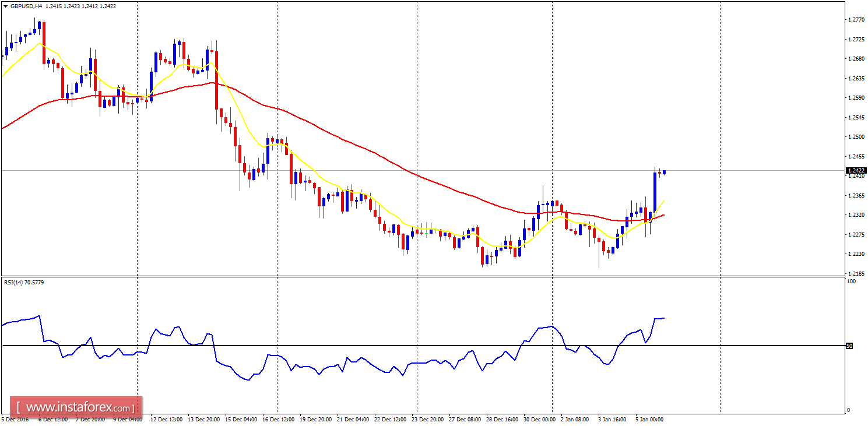Click the 100 level on RSI scale
This screenshot has height=426, width=868.
pyautogui.click(x=852, y=280)
